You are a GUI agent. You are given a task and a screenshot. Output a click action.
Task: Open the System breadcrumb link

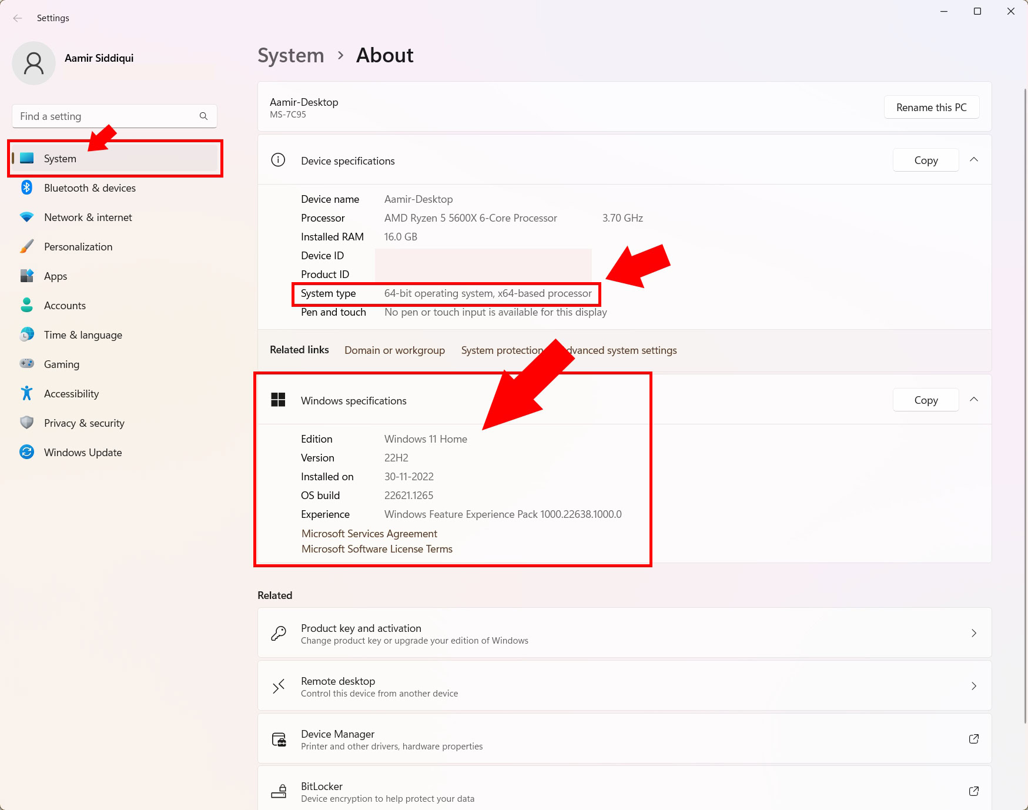click(290, 55)
